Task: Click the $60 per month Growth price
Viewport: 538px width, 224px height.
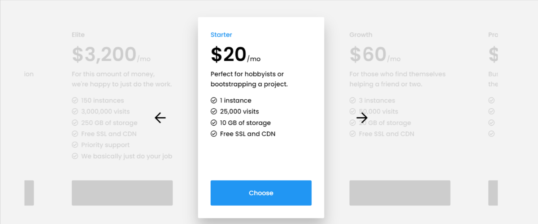Action: [x=375, y=55]
